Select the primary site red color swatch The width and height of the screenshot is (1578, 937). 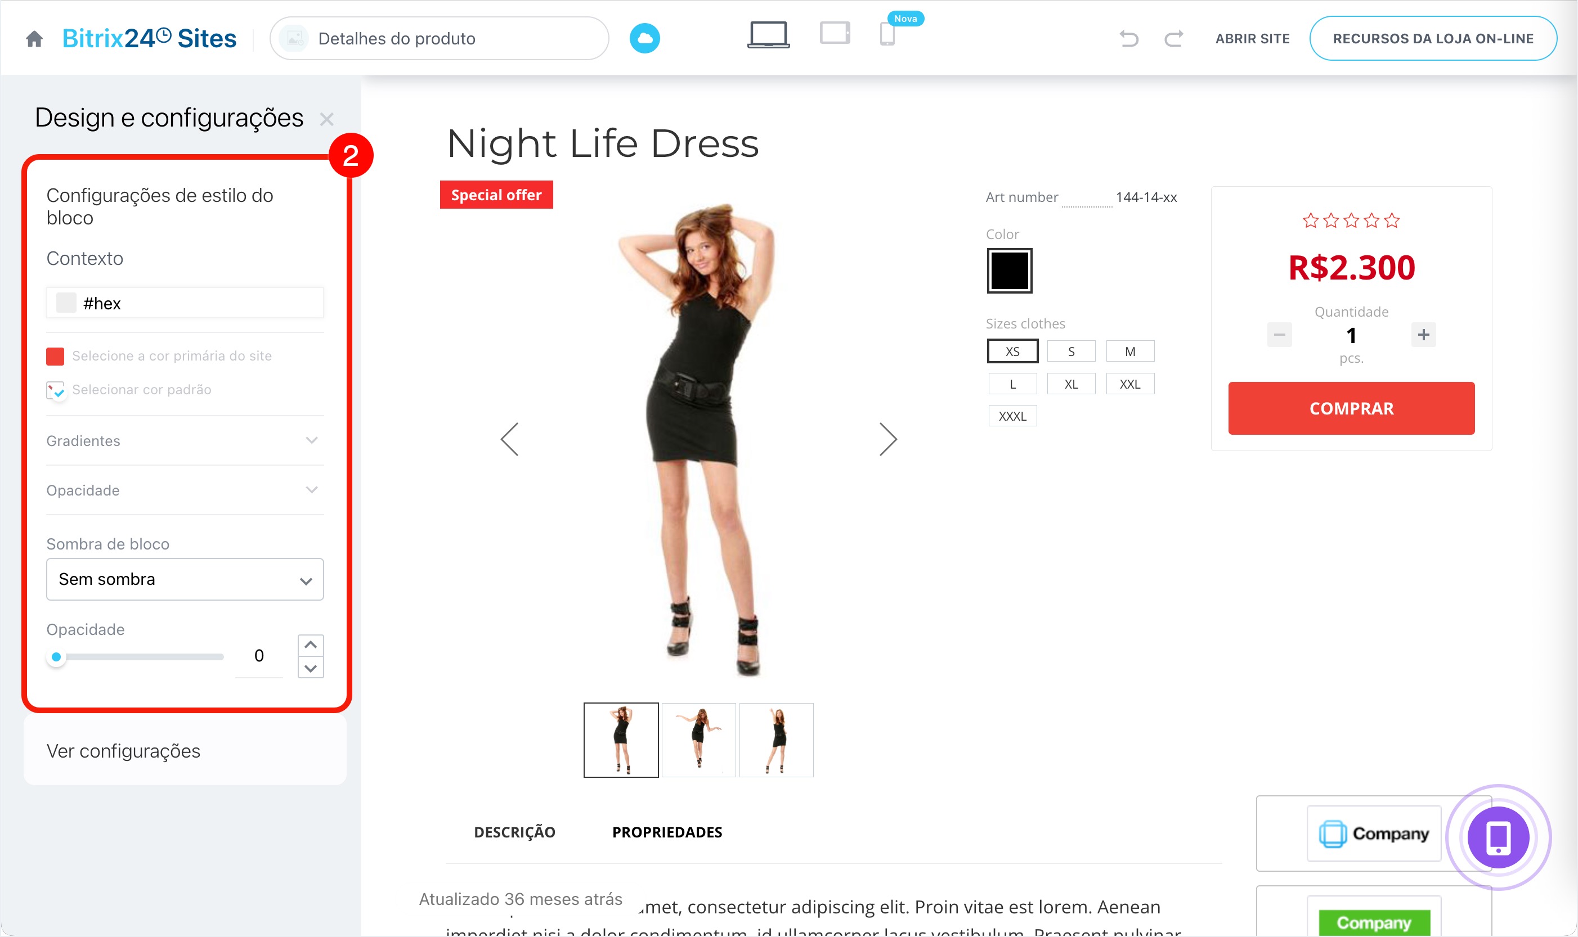pyautogui.click(x=56, y=356)
